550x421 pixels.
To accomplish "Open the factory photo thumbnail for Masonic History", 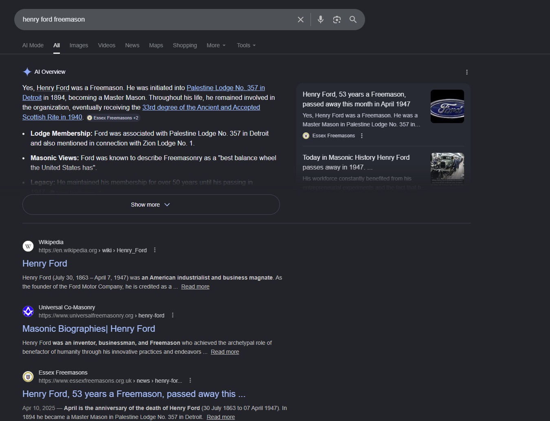I will [x=447, y=168].
